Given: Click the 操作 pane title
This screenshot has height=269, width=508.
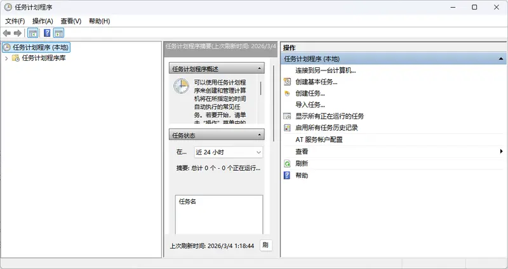Looking at the screenshot, I should 290,48.
